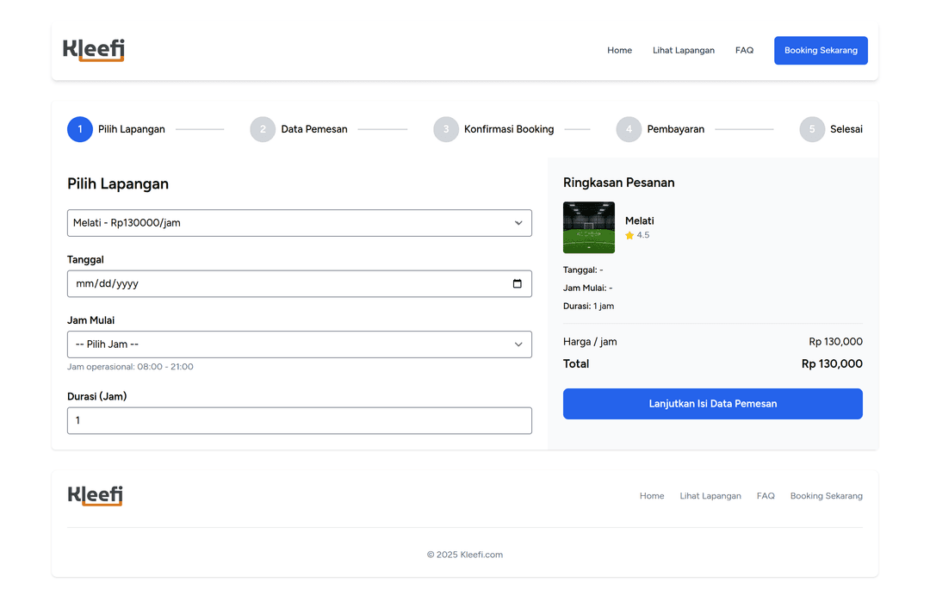Screen dimensions: 930x614
Task: Follow the footer FAQ link
Action: pyautogui.click(x=766, y=496)
